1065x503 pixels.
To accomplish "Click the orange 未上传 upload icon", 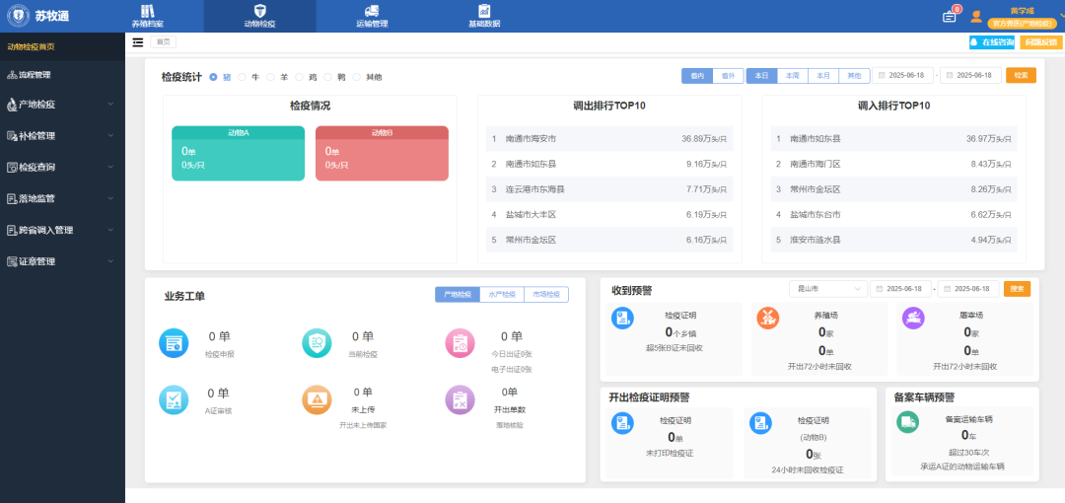I will pyautogui.click(x=317, y=399).
